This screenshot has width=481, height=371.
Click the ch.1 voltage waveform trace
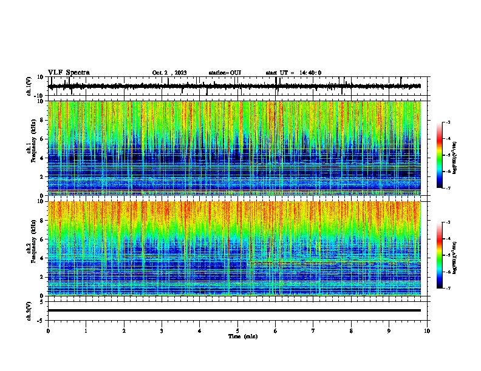pos(234,86)
